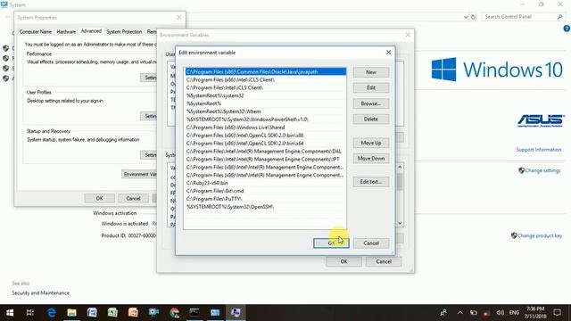The width and height of the screenshot is (571, 321).
Task: Click OK in Environment Variables dialog
Action: [343, 261]
